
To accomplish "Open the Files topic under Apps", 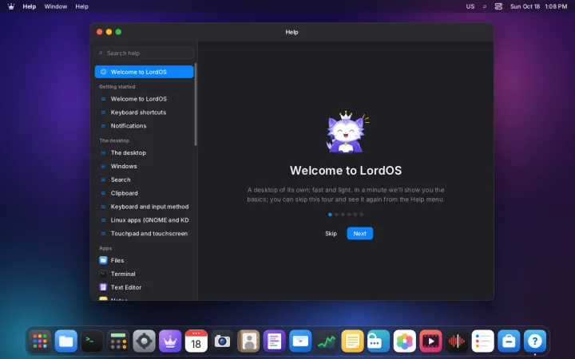I will point(144,260).
